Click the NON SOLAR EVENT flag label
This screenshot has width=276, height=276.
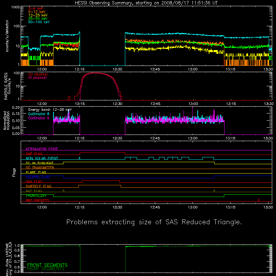click(x=42, y=158)
